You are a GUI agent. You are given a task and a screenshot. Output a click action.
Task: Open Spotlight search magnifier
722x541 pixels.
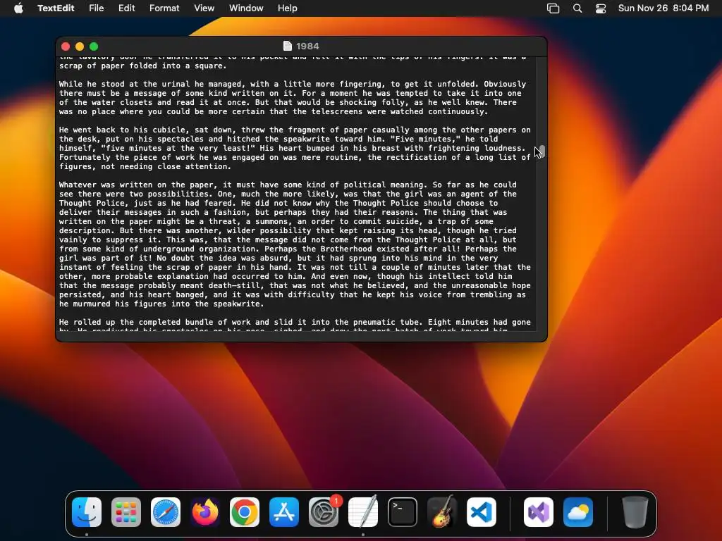pos(577,8)
